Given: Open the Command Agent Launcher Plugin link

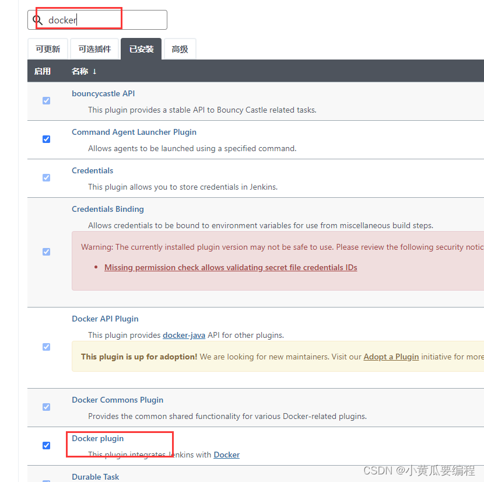Looking at the screenshot, I should (134, 132).
